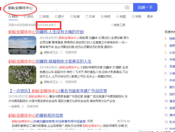175x132 pixels.
Task: Click the 网易 source label
Action: (90, 121)
